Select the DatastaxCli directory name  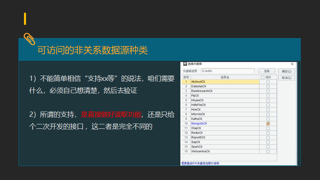(x=198, y=86)
